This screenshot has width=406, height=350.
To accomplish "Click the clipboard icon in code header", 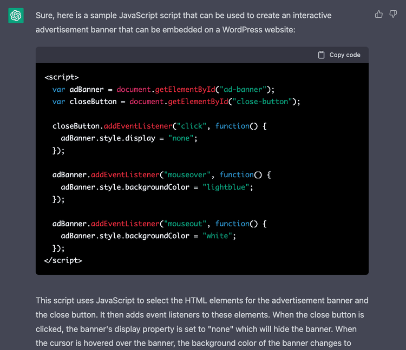I will click(x=322, y=55).
